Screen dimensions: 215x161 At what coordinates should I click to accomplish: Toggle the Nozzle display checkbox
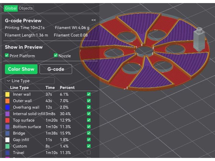click(x=55, y=56)
